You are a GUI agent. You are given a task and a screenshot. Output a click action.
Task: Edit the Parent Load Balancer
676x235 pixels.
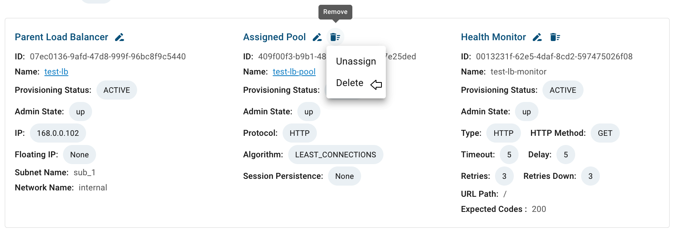tap(120, 37)
